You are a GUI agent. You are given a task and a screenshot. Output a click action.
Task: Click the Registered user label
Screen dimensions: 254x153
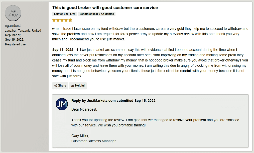coord(16,44)
